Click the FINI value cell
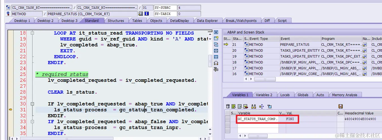This screenshot has height=140, width=382. (311, 119)
